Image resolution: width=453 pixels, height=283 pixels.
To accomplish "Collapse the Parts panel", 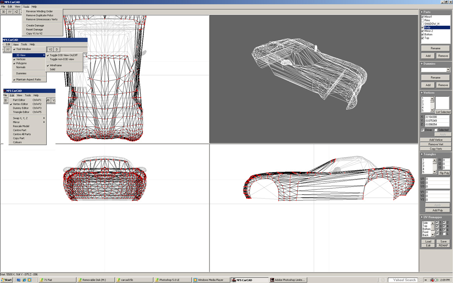I will tap(422, 12).
